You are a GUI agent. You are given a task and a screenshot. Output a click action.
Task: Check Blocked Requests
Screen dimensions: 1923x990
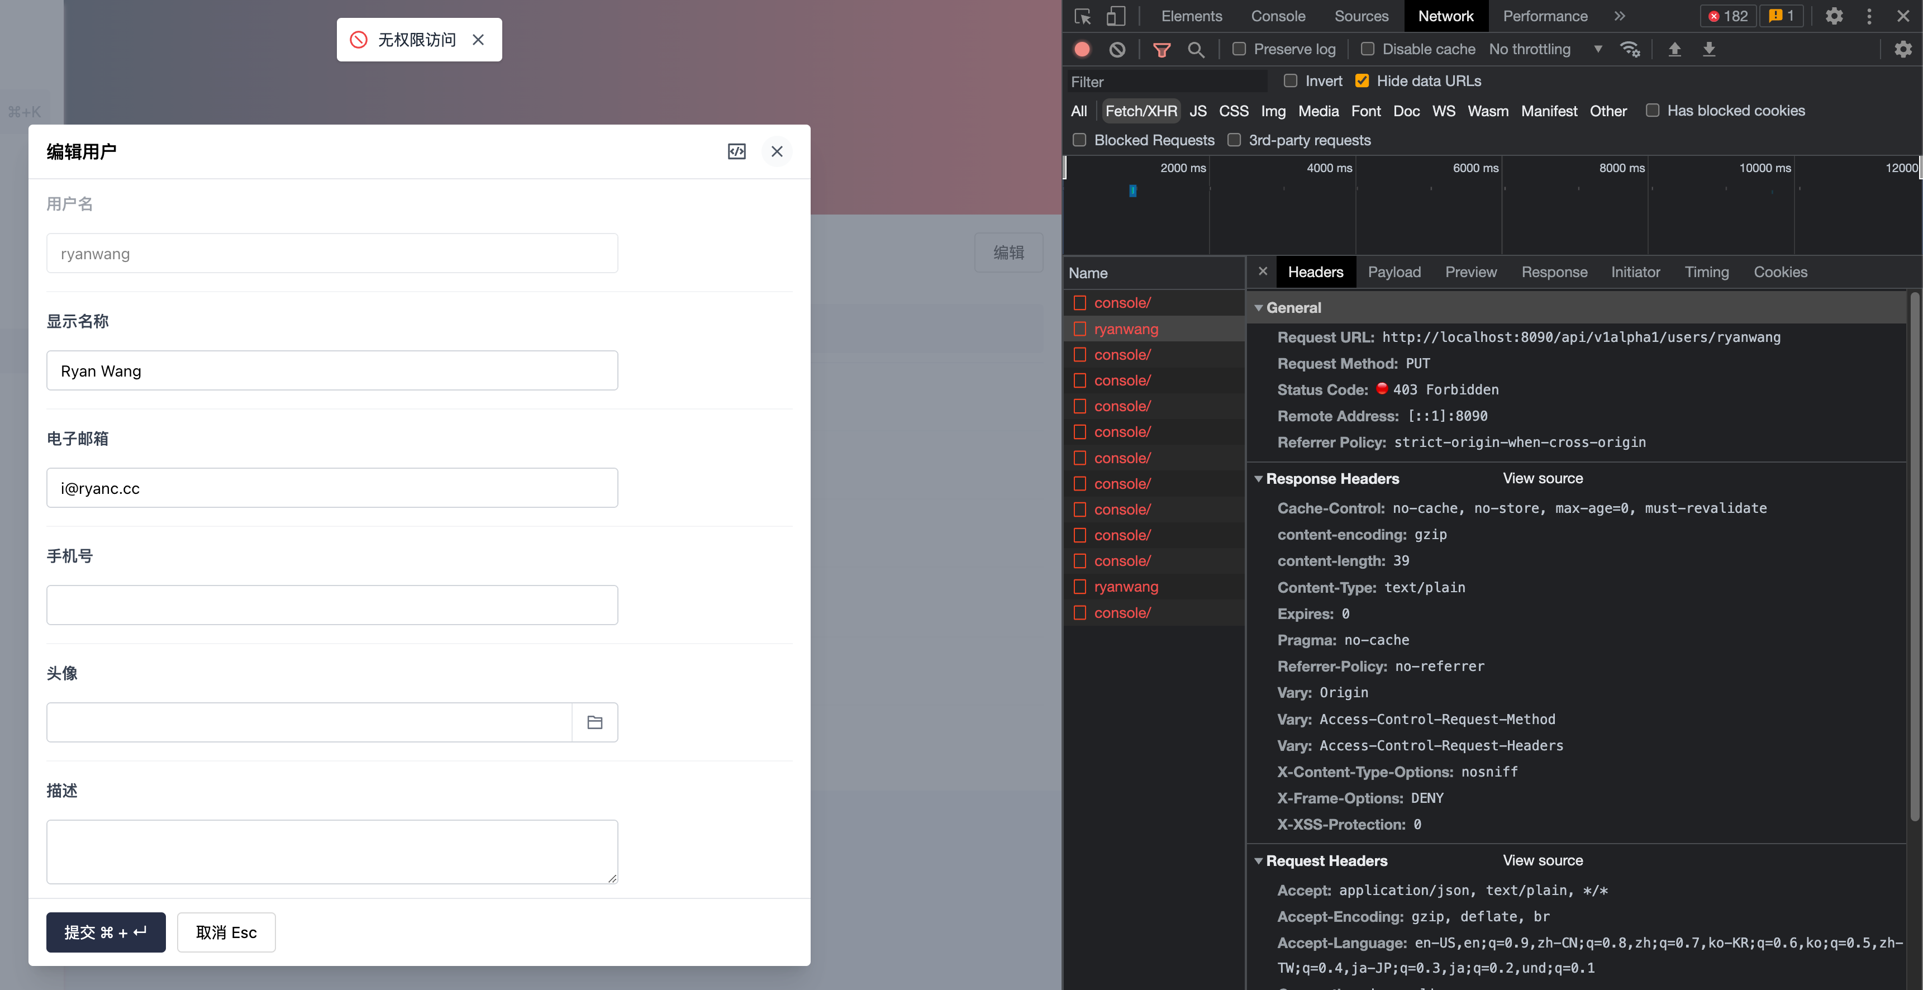click(1079, 140)
